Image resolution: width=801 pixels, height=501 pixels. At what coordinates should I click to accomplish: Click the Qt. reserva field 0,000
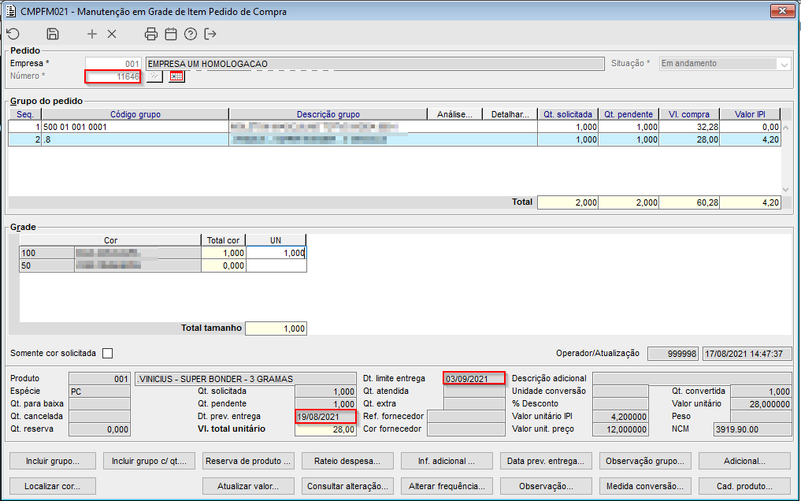coord(99,429)
